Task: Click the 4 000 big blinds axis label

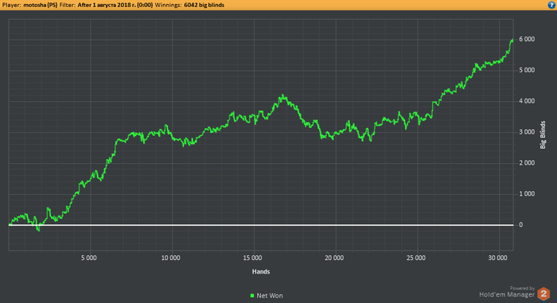Action: [x=527, y=101]
